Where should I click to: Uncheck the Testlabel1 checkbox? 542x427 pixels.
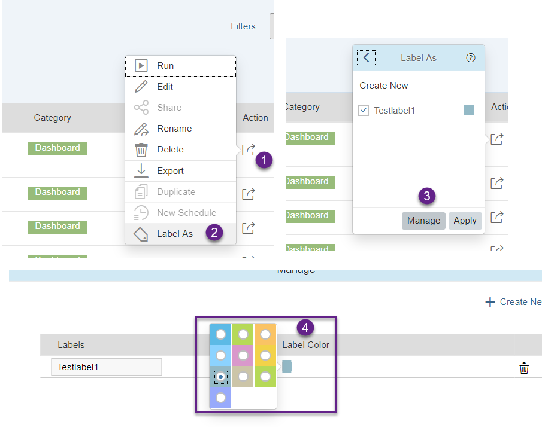coord(364,111)
